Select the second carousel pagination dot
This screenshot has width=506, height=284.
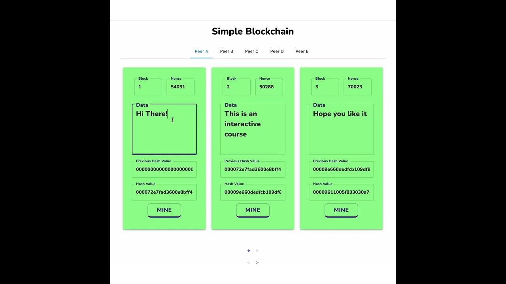[257, 250]
